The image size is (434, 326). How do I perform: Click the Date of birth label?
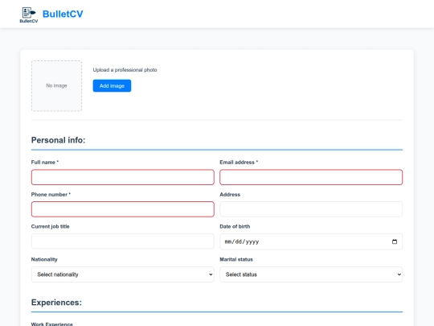235,226
